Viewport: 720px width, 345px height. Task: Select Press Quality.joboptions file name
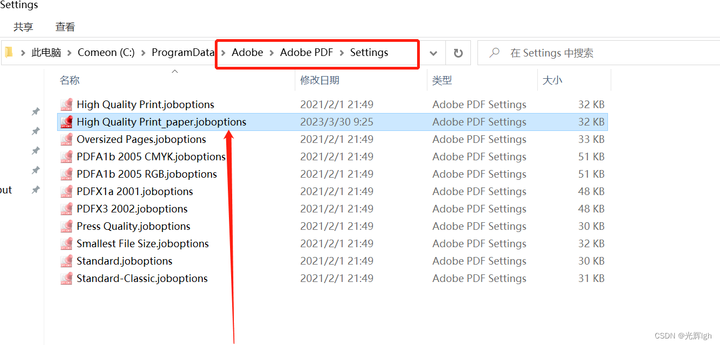(x=133, y=226)
